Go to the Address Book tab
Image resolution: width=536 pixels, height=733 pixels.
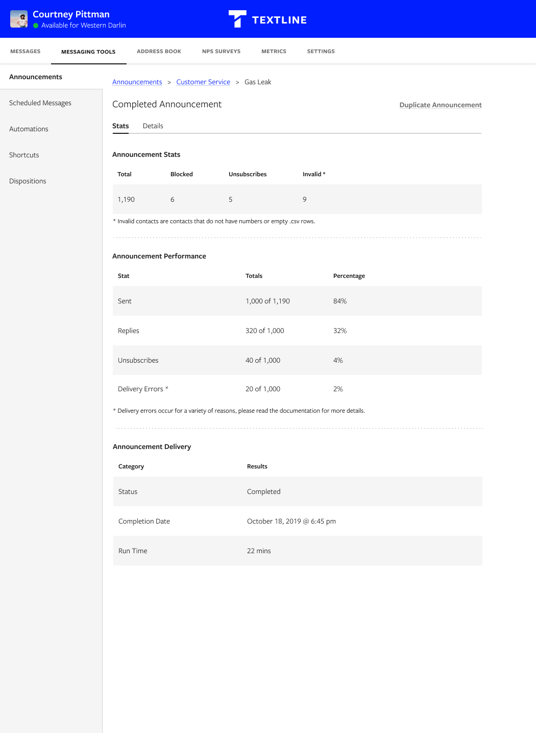pyautogui.click(x=159, y=51)
